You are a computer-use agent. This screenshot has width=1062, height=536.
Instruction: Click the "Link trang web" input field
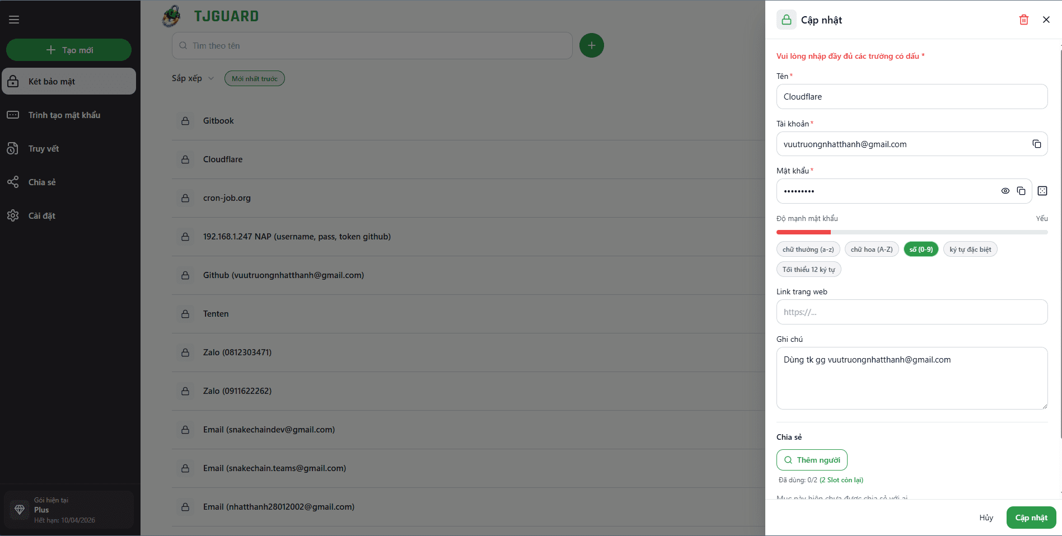point(911,312)
